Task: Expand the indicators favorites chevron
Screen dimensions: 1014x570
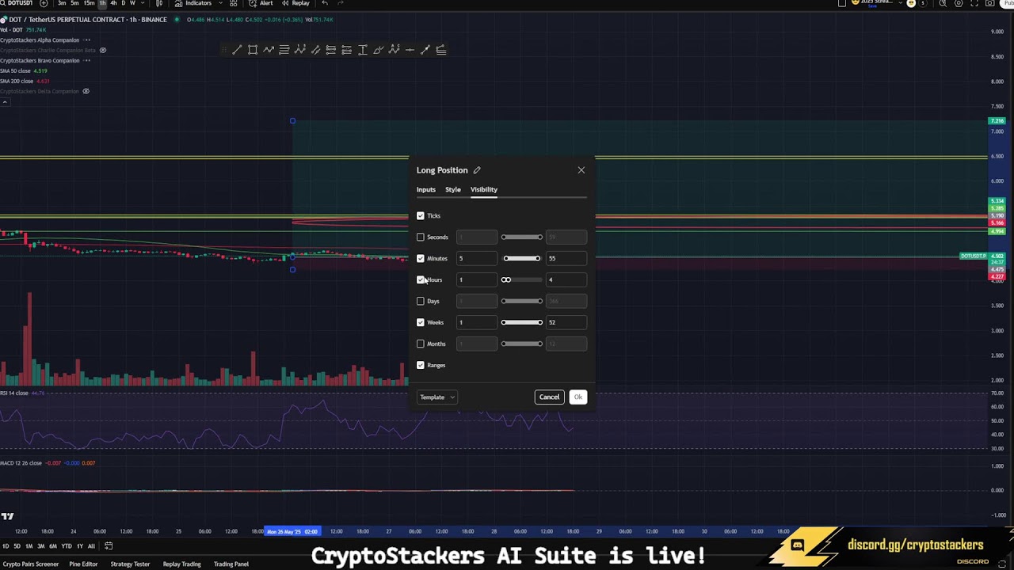Action: [220, 3]
